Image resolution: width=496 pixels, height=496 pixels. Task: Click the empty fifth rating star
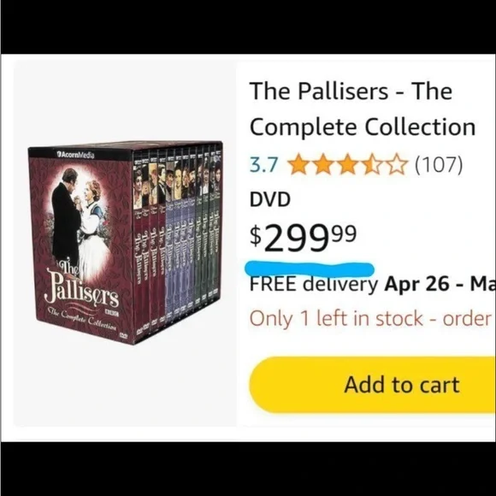pyautogui.click(x=397, y=164)
